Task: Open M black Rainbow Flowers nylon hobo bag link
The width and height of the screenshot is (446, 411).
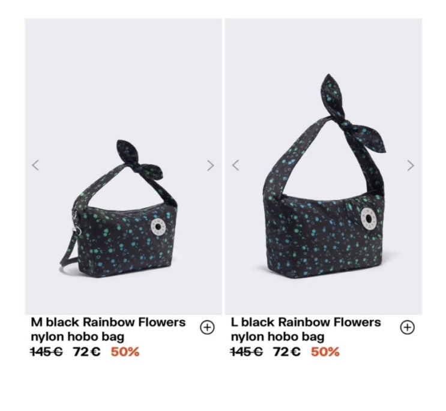Action: click(x=108, y=329)
